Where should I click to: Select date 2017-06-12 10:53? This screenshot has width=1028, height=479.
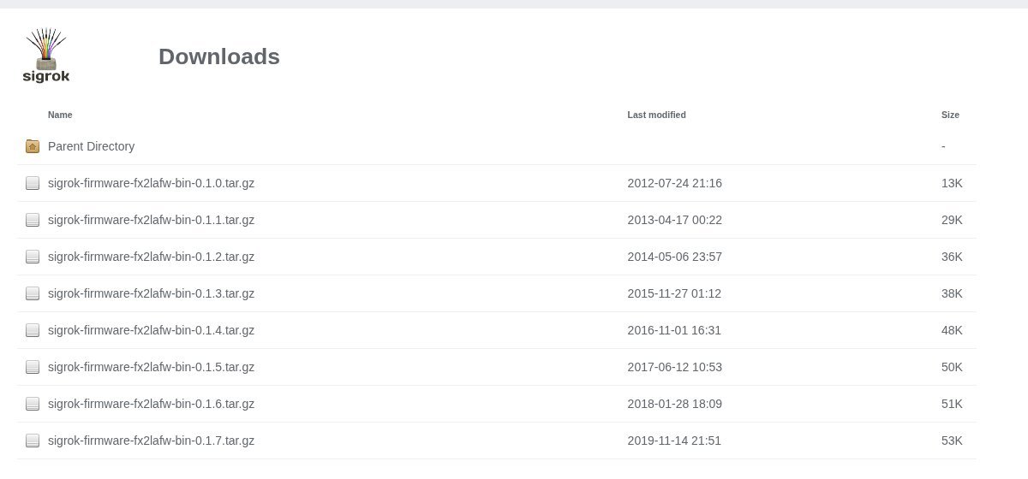[674, 367]
